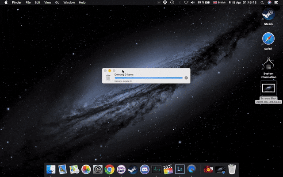Open Discord from the dock

[145, 169]
